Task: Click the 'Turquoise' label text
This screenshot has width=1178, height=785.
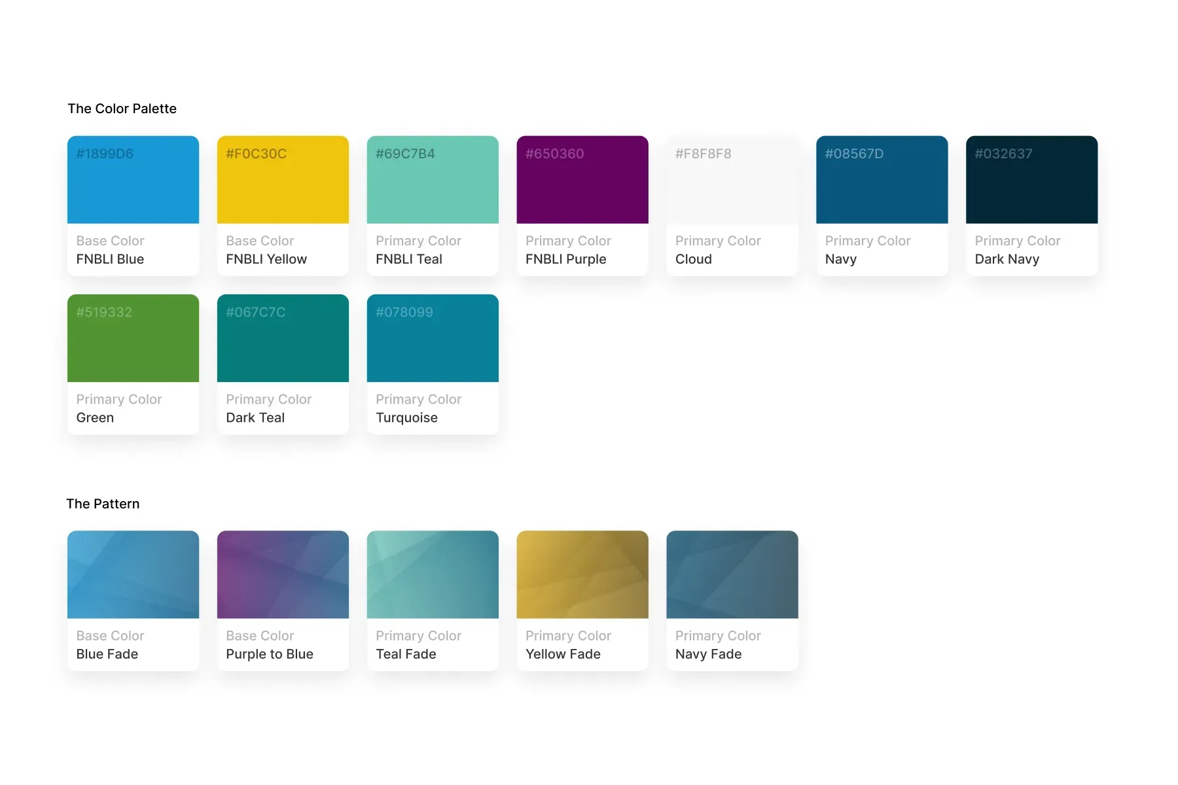Action: pos(406,417)
